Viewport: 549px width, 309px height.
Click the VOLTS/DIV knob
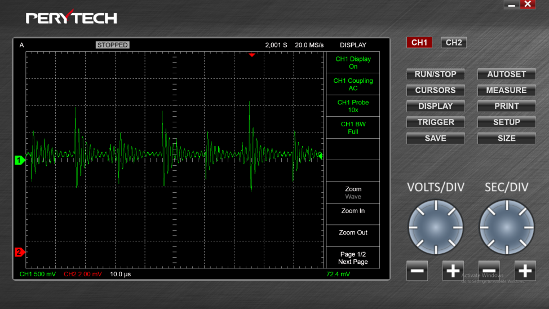436,227
